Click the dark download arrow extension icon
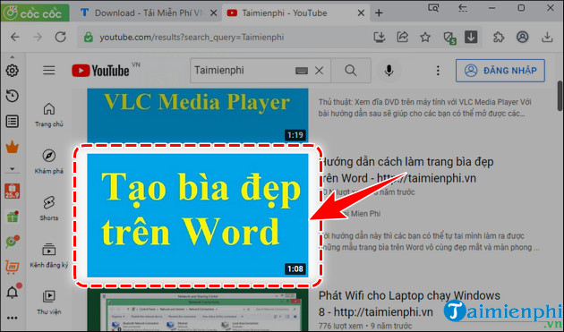564x332 pixels. tap(471, 37)
